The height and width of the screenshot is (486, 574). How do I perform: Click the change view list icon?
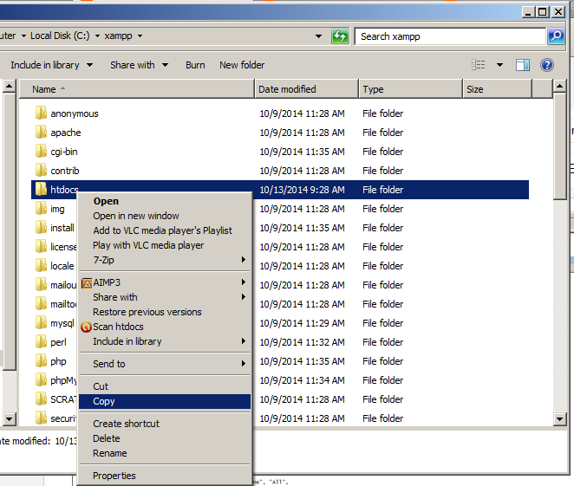478,65
